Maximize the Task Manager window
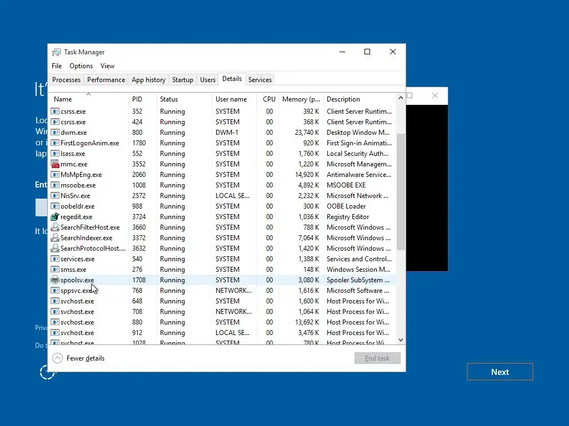 point(367,52)
